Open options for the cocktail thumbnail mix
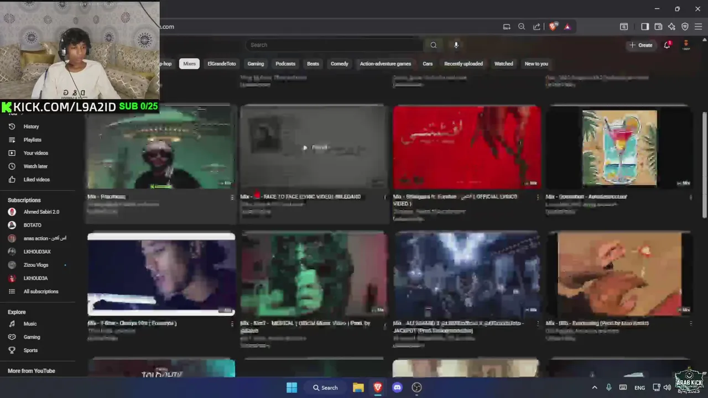 click(690, 197)
